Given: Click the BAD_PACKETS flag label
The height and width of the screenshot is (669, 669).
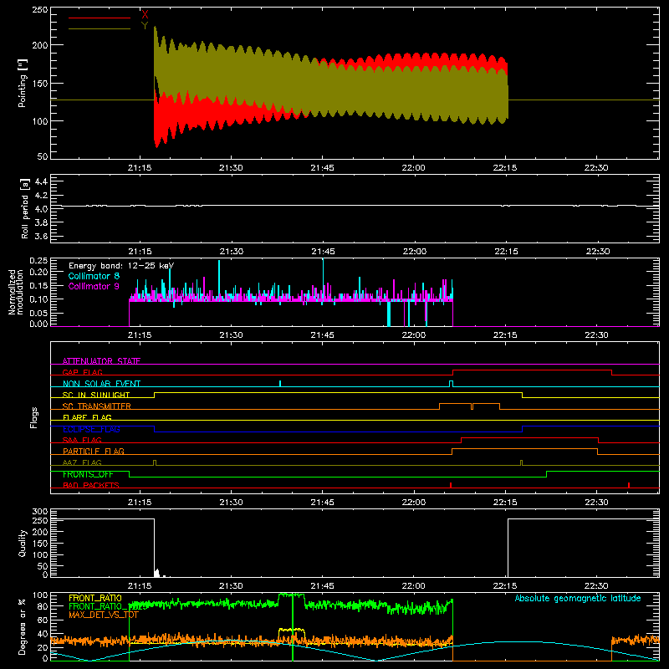Looking at the screenshot, I should [x=91, y=485].
